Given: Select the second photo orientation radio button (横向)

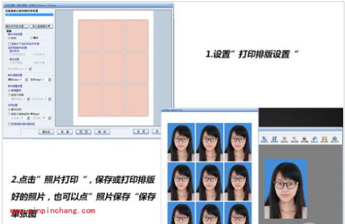Looking at the screenshot, I should click(x=32, y=38).
